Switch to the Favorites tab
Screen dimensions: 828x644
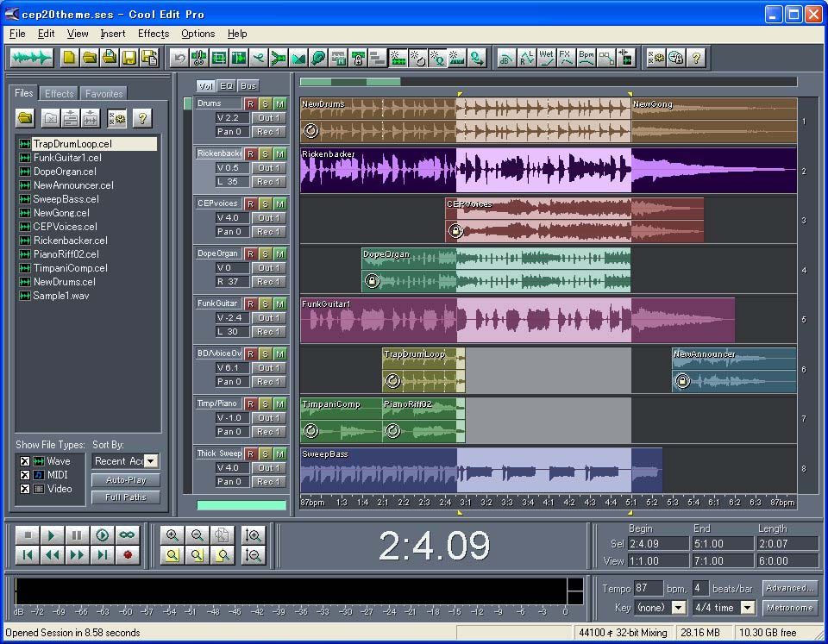103,93
